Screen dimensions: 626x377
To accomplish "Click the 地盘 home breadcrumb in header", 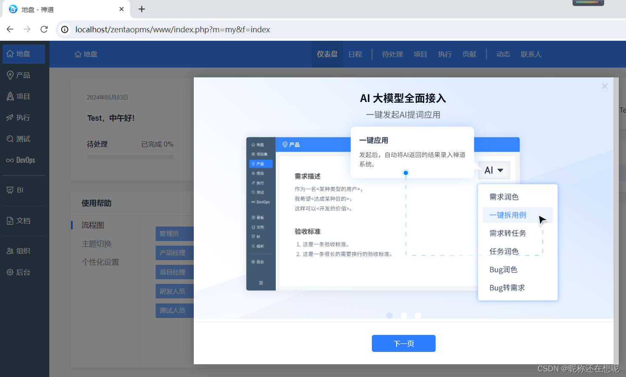I will coord(86,54).
